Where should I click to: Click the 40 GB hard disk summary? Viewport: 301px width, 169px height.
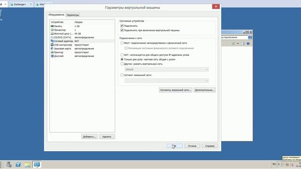tap(78, 33)
